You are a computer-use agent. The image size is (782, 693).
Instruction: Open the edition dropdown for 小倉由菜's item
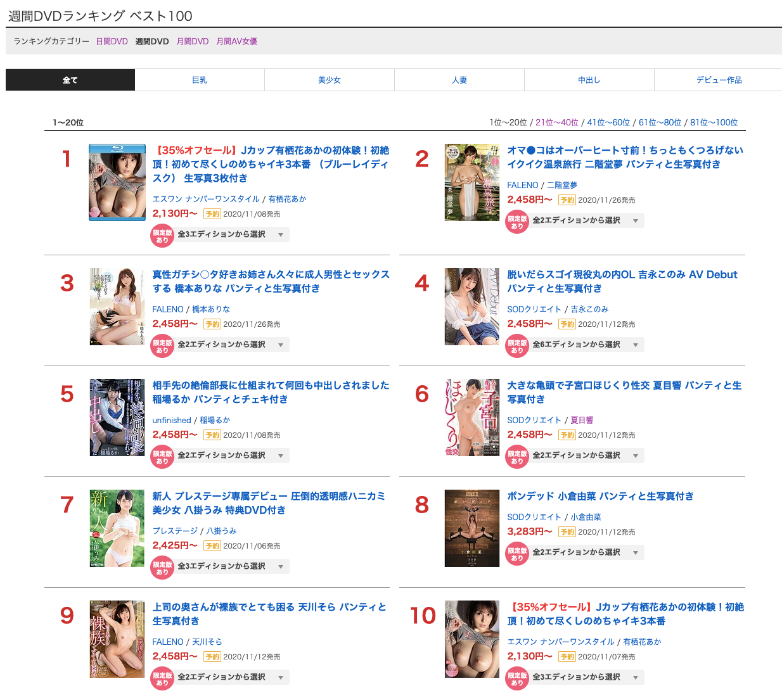point(586,552)
